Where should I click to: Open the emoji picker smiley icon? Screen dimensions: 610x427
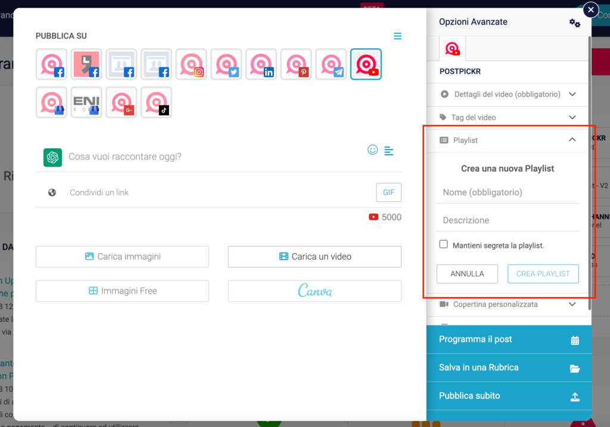[372, 150]
